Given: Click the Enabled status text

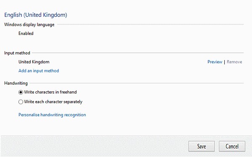Looking at the screenshot, I should (x=26, y=34).
